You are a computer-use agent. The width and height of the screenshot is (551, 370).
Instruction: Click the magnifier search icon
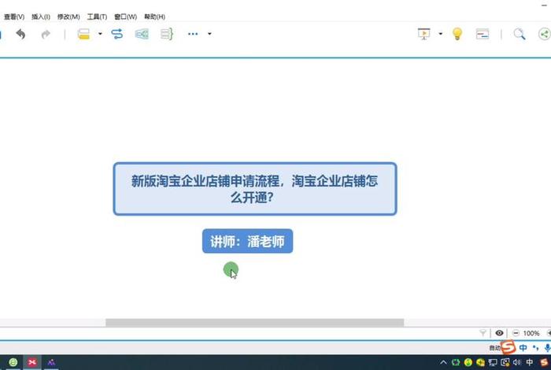pos(520,34)
